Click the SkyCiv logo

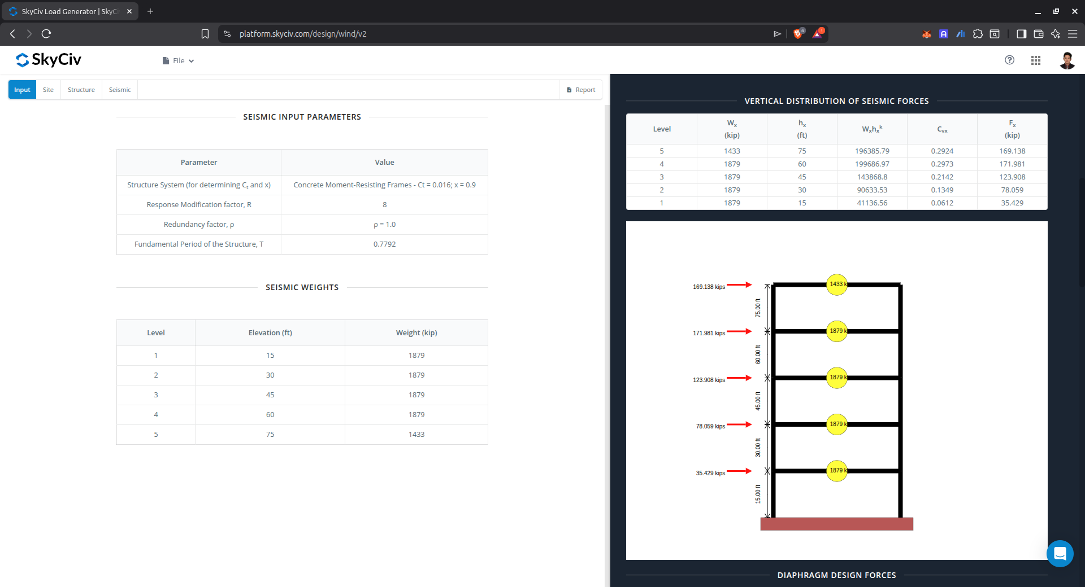[49, 60]
